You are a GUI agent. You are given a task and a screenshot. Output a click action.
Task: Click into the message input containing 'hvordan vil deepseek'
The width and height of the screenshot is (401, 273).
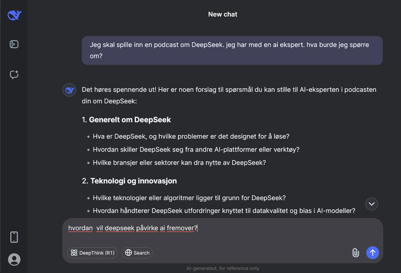[222, 228]
